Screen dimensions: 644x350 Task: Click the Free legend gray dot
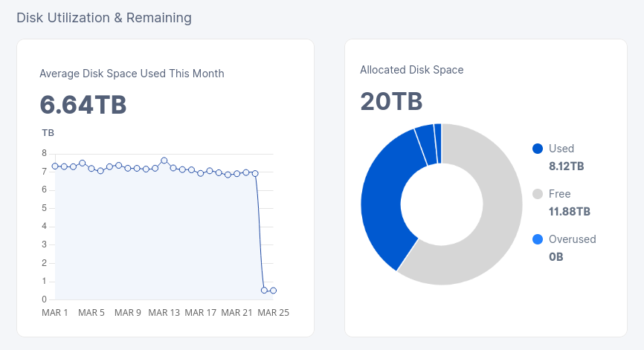click(537, 194)
